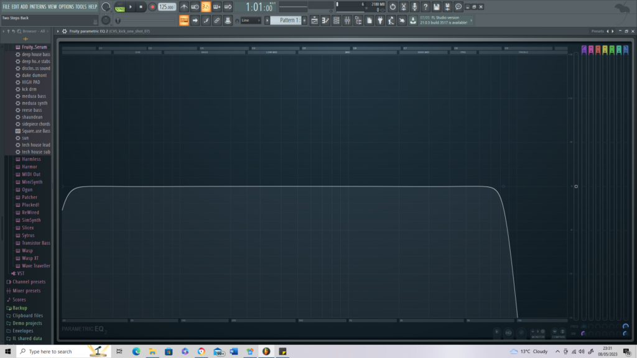Click the options arrow button left of HQ
This screenshot has width=637, height=358.
pos(496,332)
